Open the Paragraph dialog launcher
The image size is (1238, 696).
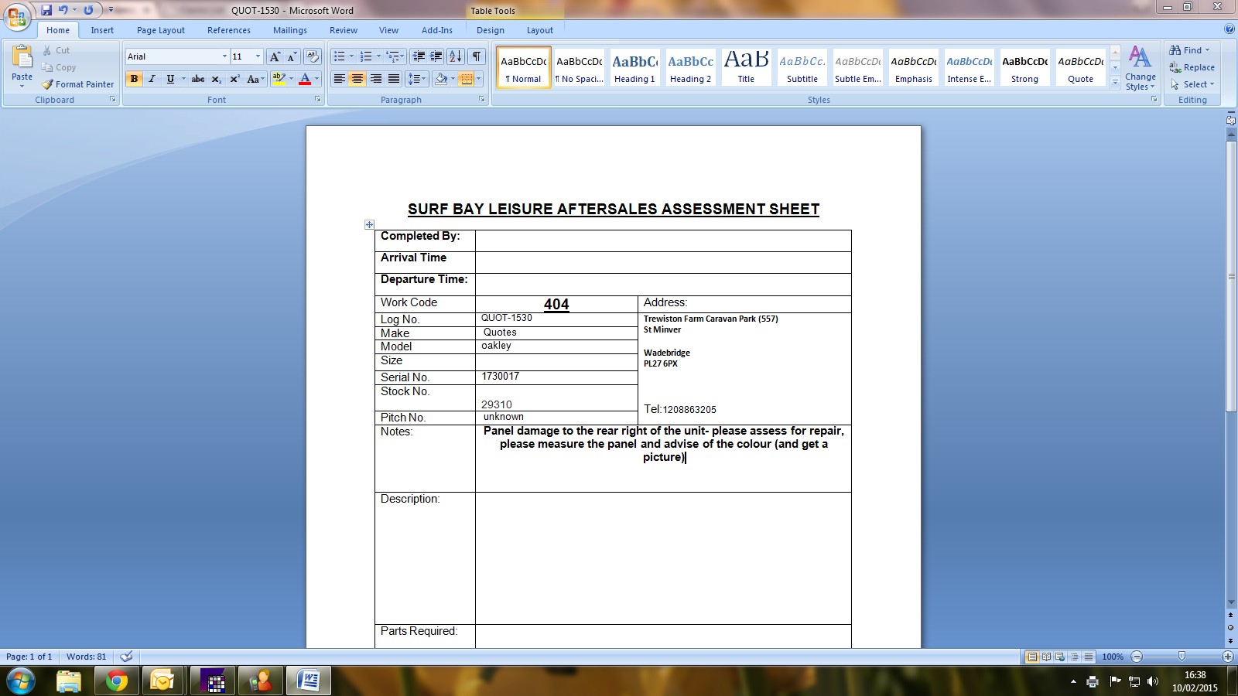pos(481,100)
